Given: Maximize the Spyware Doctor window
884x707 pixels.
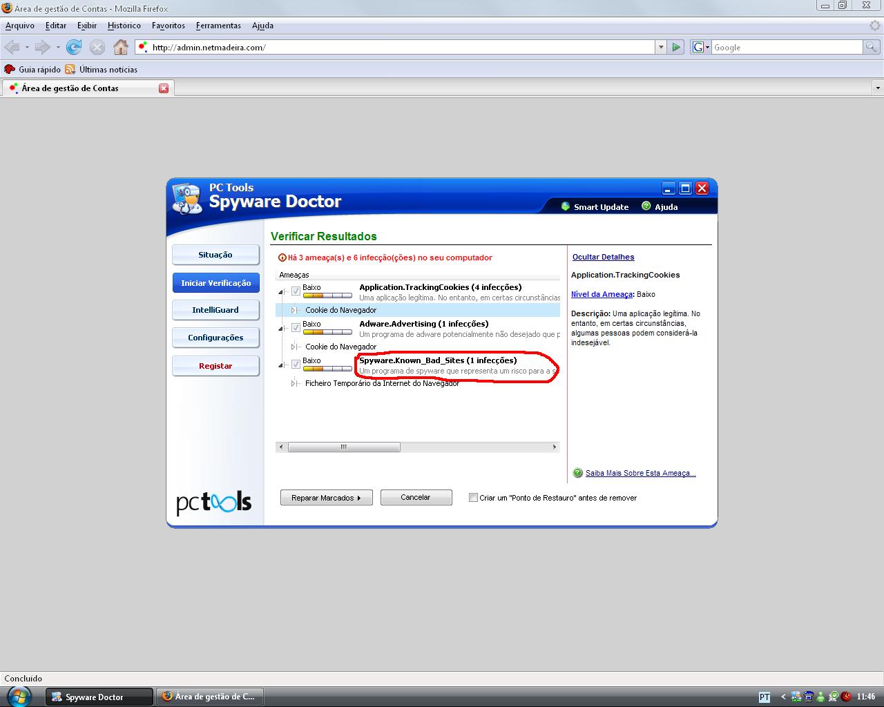Looking at the screenshot, I should click(x=685, y=188).
